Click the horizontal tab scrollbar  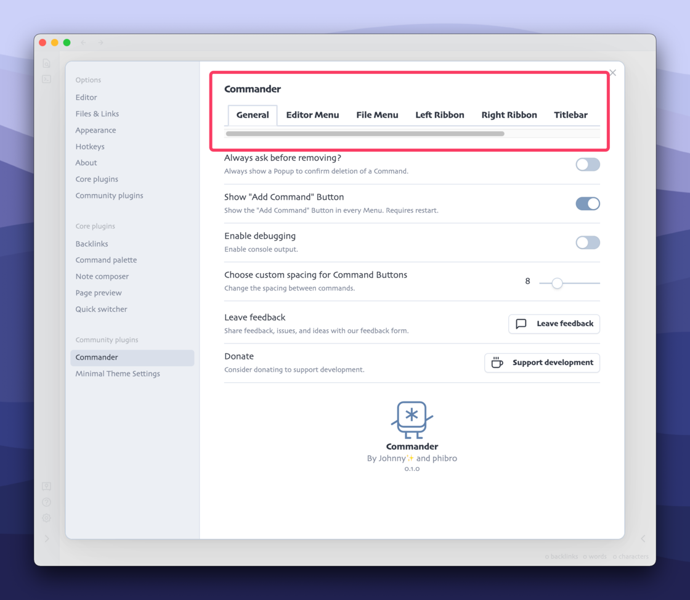pos(365,134)
